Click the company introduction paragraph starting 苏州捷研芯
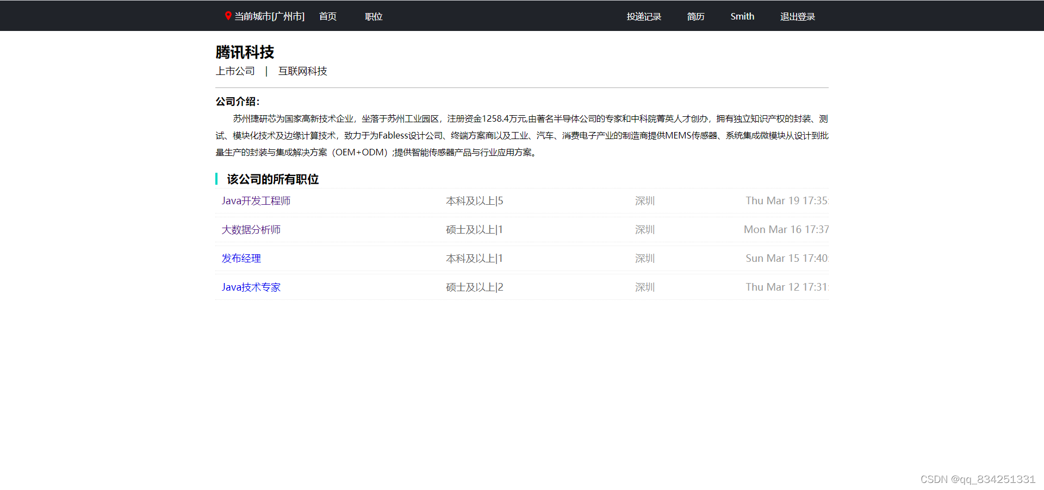 tap(522, 136)
